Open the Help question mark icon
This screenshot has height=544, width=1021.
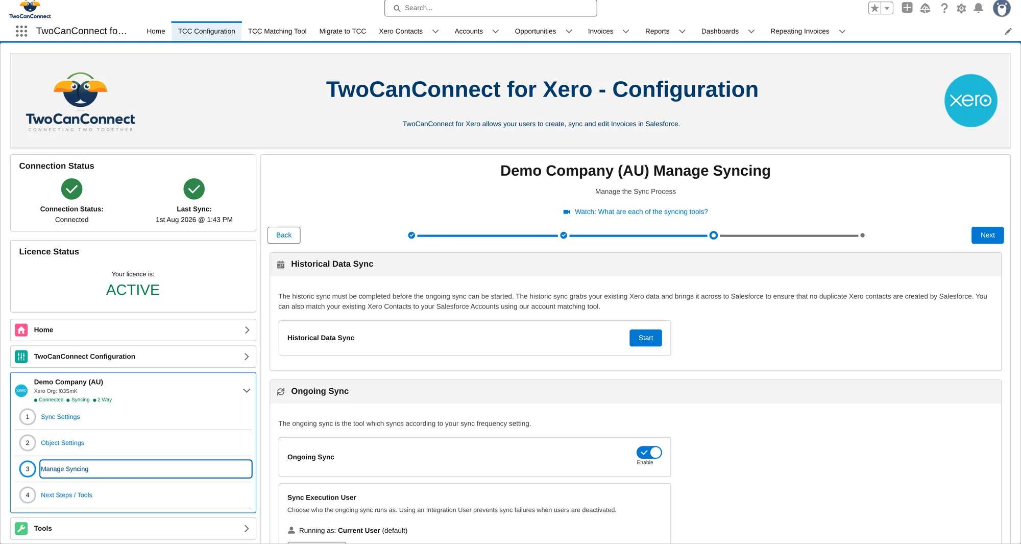pyautogui.click(x=944, y=8)
